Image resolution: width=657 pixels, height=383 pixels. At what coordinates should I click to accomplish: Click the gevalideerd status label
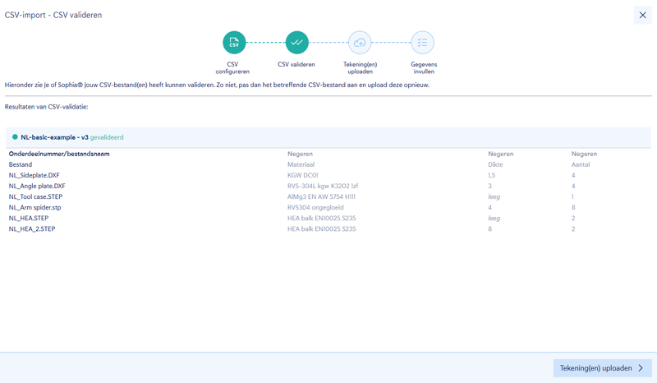[107, 137]
